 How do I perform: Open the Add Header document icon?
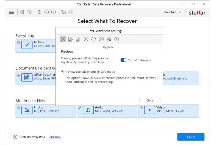coord(78,39)
